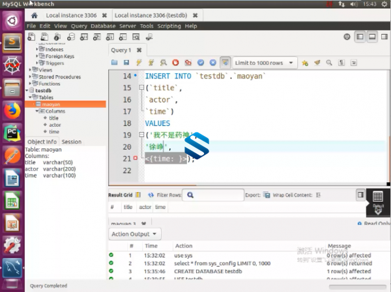Click the new SQL tab toolbar icon
Viewport: 391px width, 292px height.
click(31, 37)
